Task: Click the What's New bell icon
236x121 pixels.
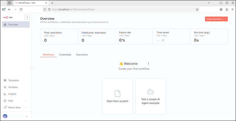Action: coord(5,107)
